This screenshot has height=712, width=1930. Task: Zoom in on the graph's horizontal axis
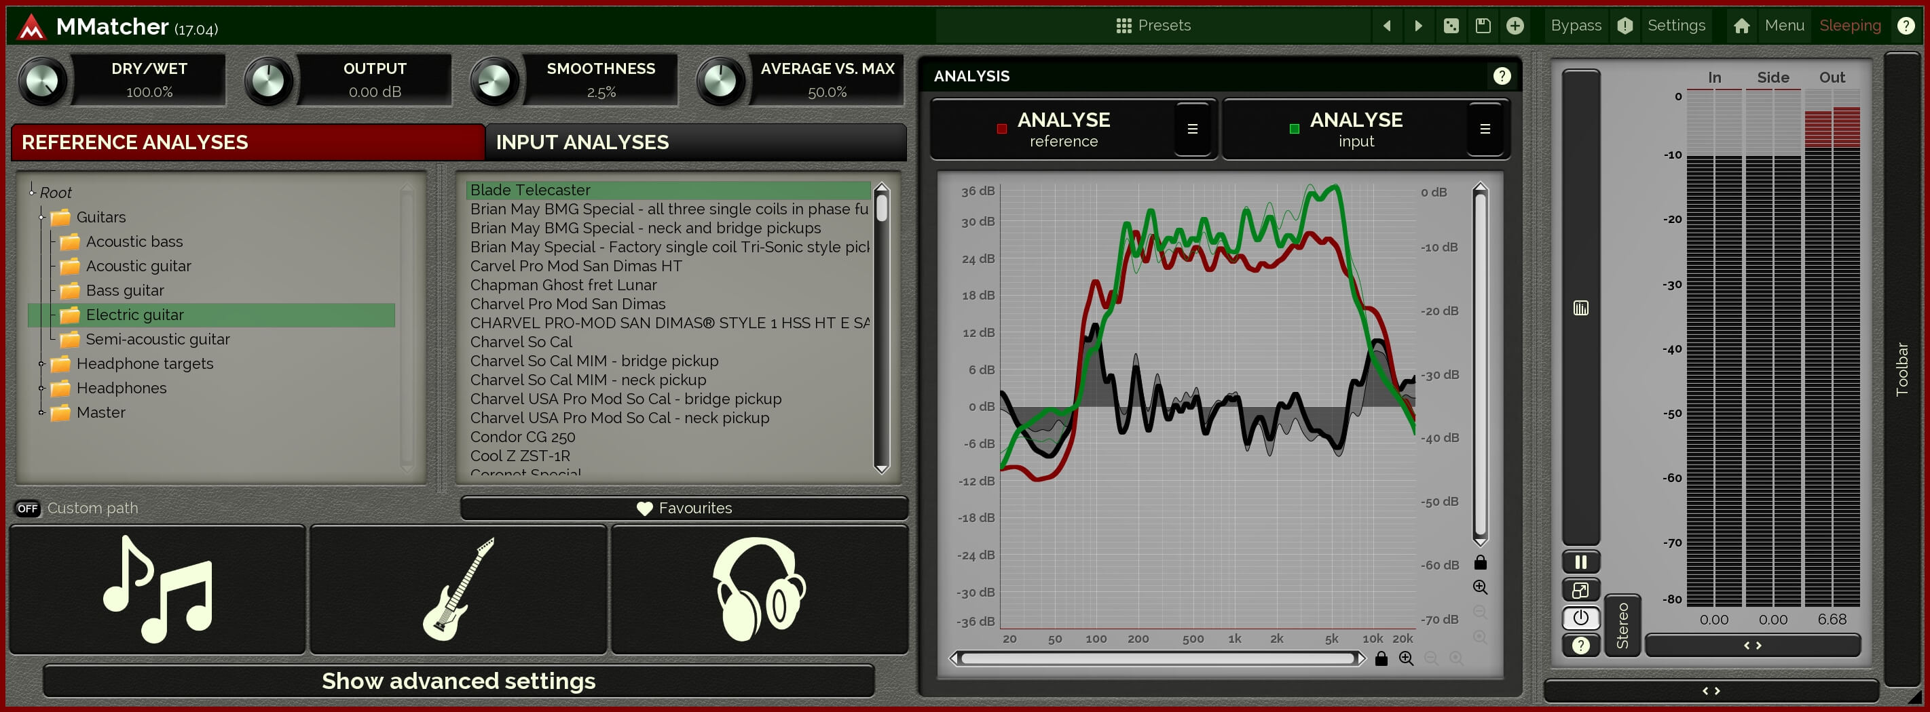click(1407, 658)
